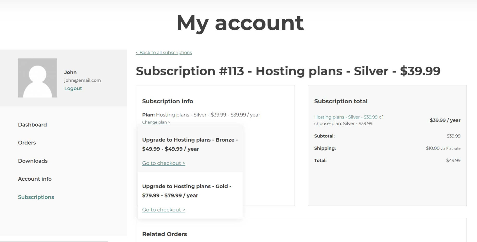
Task: Click the My account page title
Action: 240,23
